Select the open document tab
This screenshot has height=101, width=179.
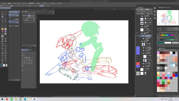click(x=6, y=8)
